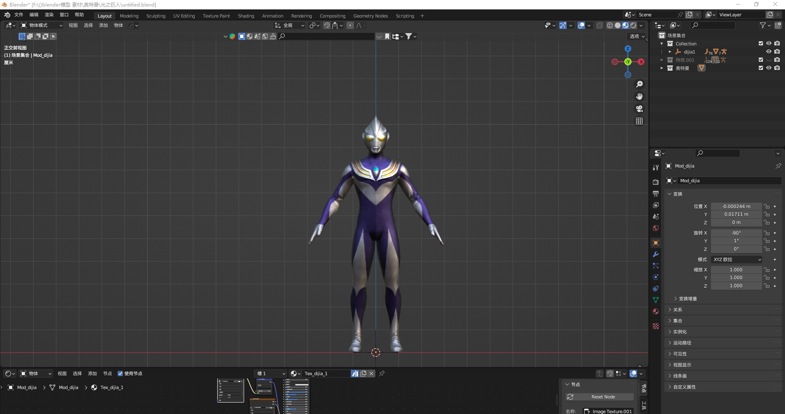This screenshot has width=785, height=414.
Task: Adjust the 旋转 X value field
Action: click(736, 233)
